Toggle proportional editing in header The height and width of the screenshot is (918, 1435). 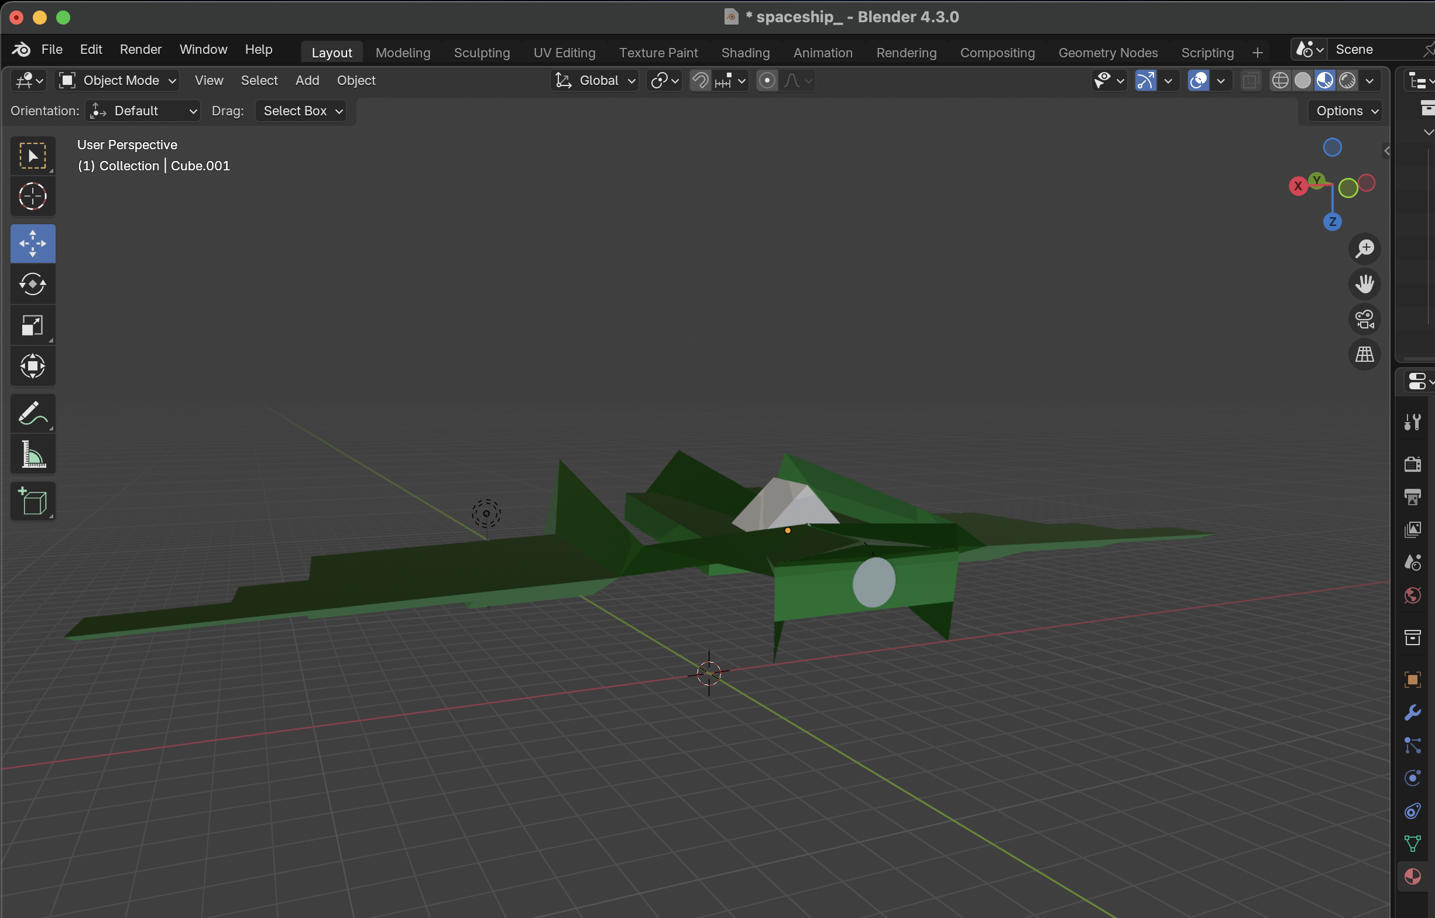[x=767, y=80]
